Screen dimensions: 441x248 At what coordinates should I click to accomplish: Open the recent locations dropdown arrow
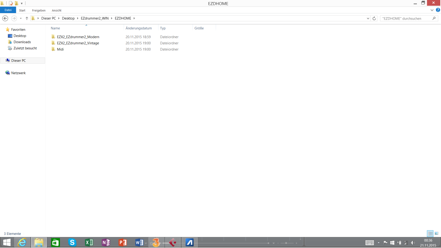click(x=21, y=18)
